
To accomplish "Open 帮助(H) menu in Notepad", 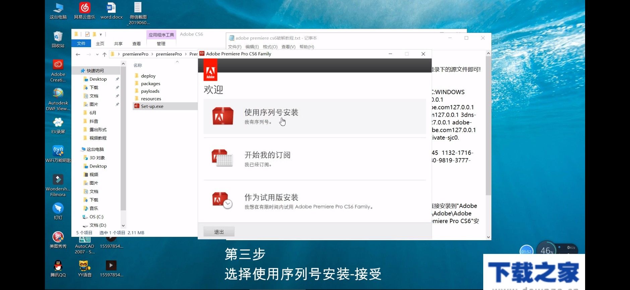I will pyautogui.click(x=307, y=47).
